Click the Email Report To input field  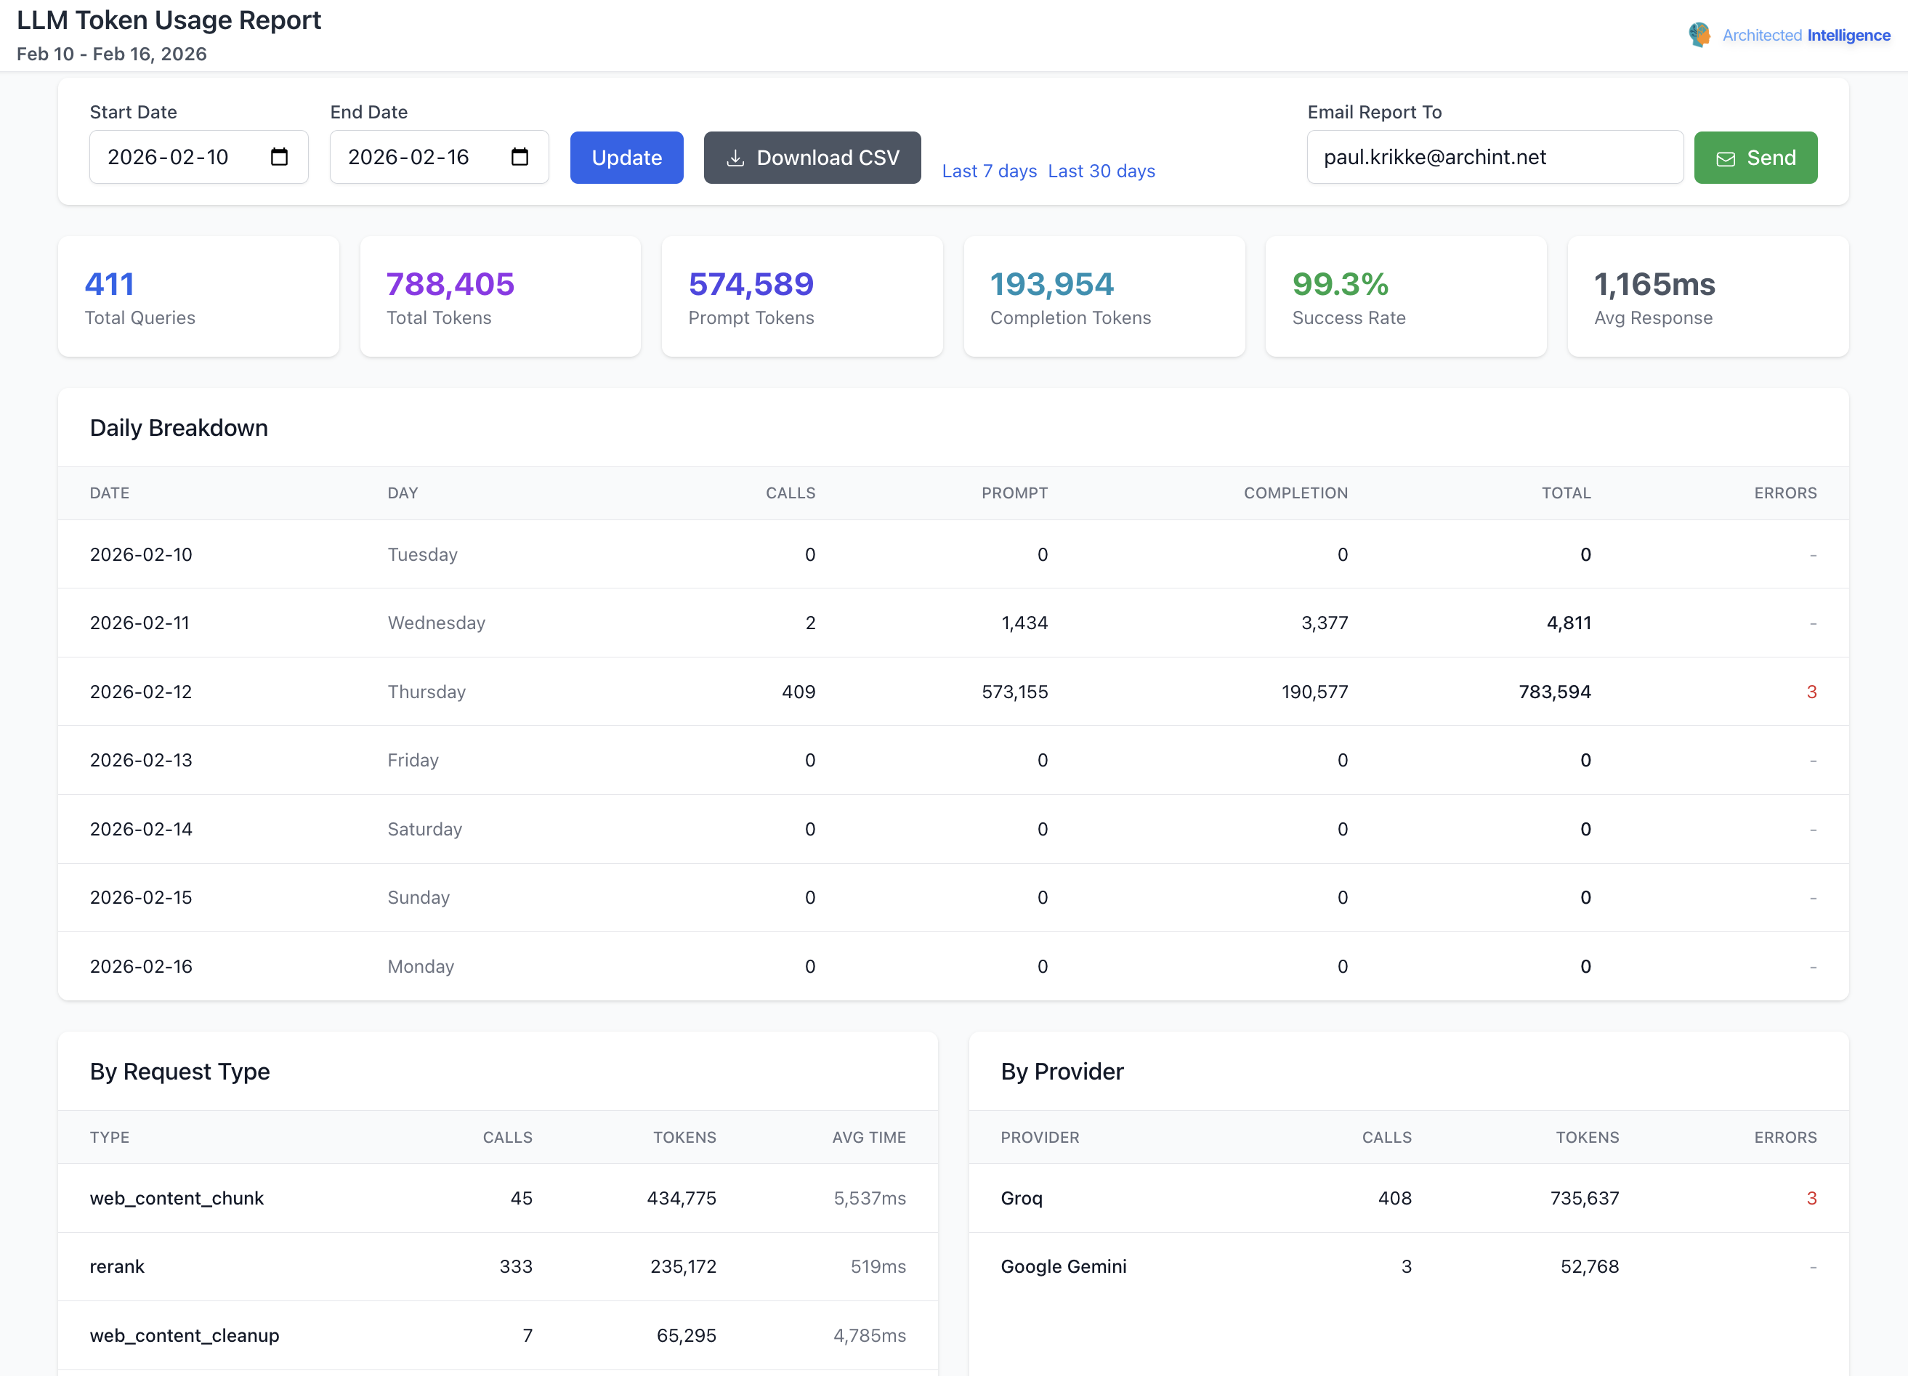tap(1494, 156)
